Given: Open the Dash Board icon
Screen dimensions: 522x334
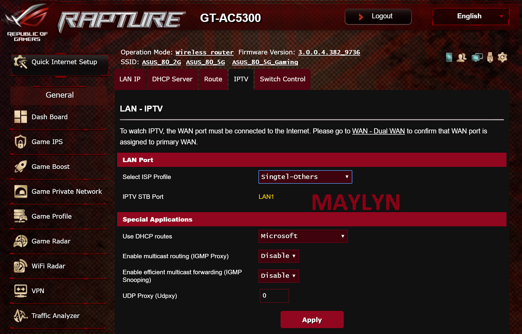Looking at the screenshot, I should (x=20, y=117).
